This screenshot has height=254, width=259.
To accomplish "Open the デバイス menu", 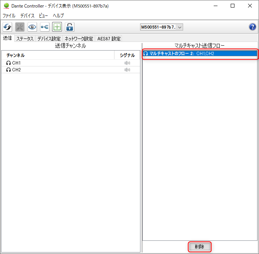I will pos(28,16).
